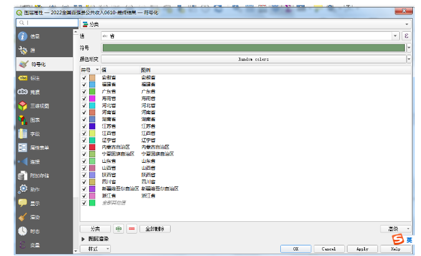The height and width of the screenshot is (256, 421).
Task: Select the 宁夏回族自治区 legend cell
Action: point(158,154)
